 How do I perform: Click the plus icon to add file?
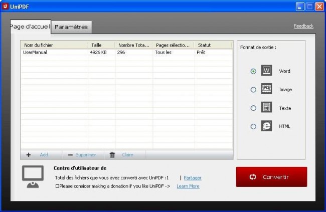29,155
